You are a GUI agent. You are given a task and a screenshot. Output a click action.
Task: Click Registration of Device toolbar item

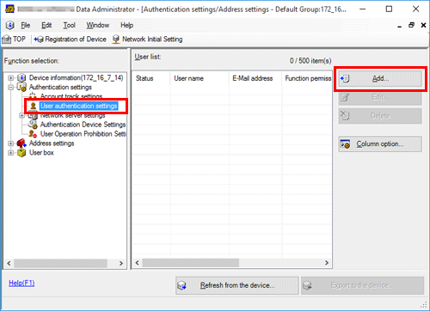71,39
